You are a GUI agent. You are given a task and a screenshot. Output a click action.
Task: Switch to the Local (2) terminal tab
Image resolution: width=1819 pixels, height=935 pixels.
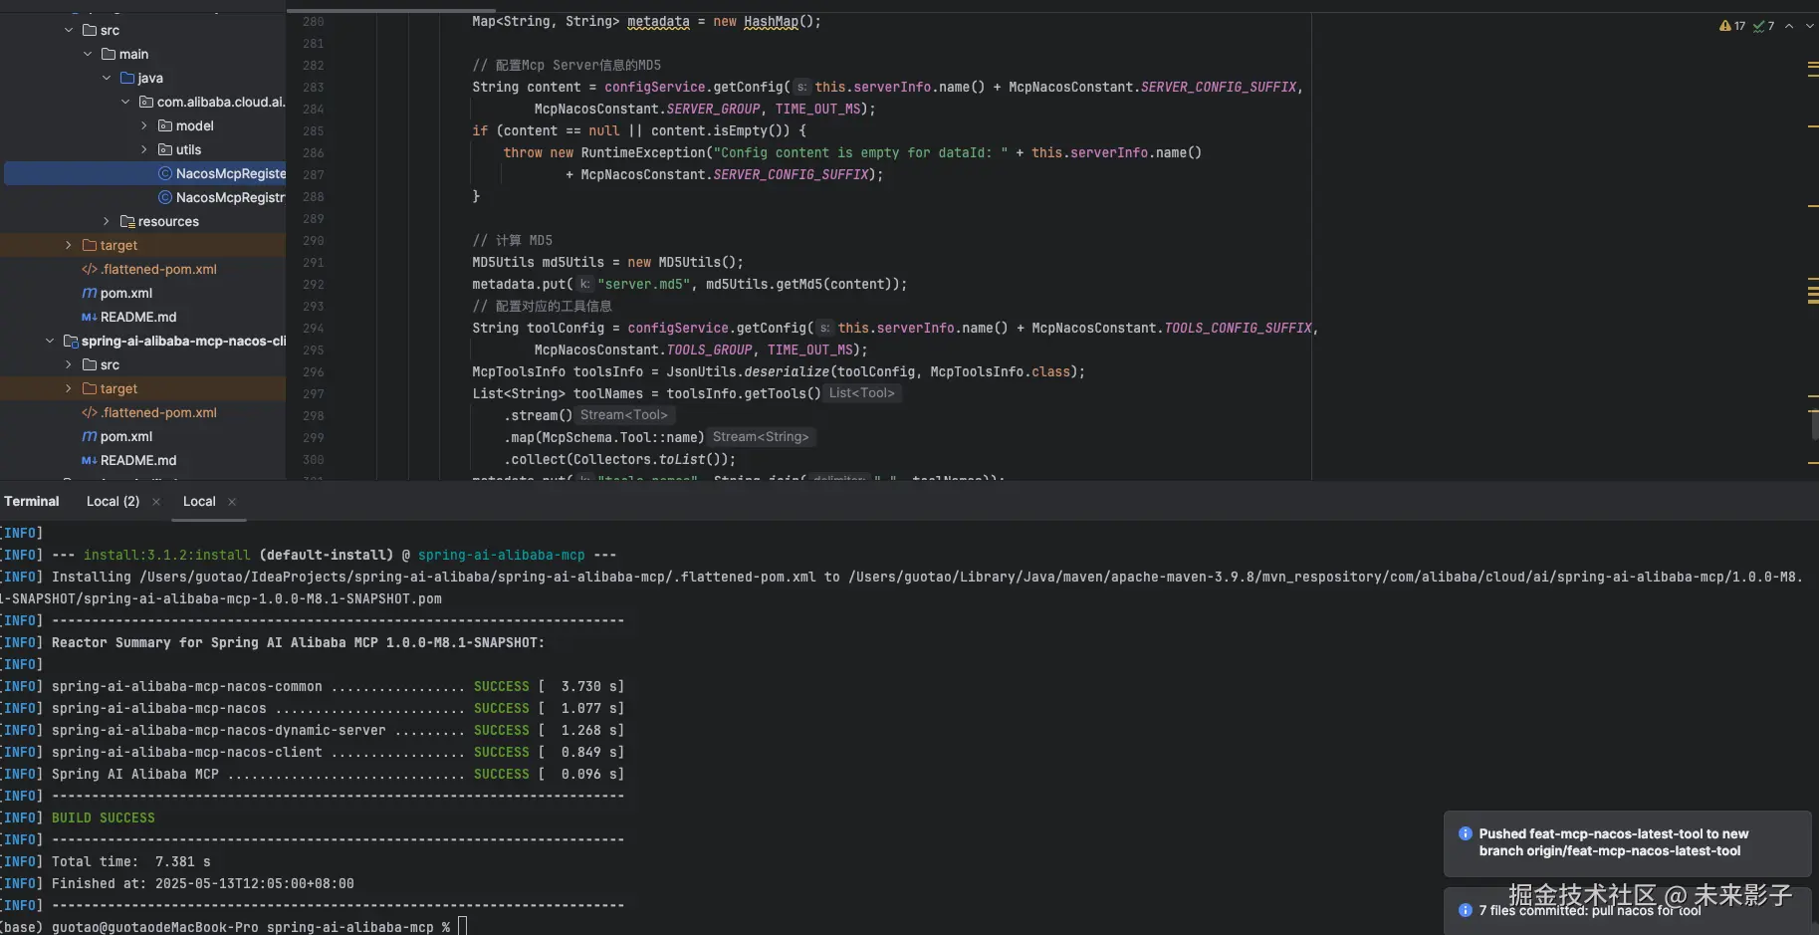[113, 502]
